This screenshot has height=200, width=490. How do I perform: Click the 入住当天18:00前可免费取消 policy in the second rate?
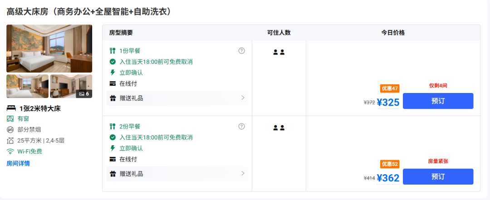pos(156,137)
